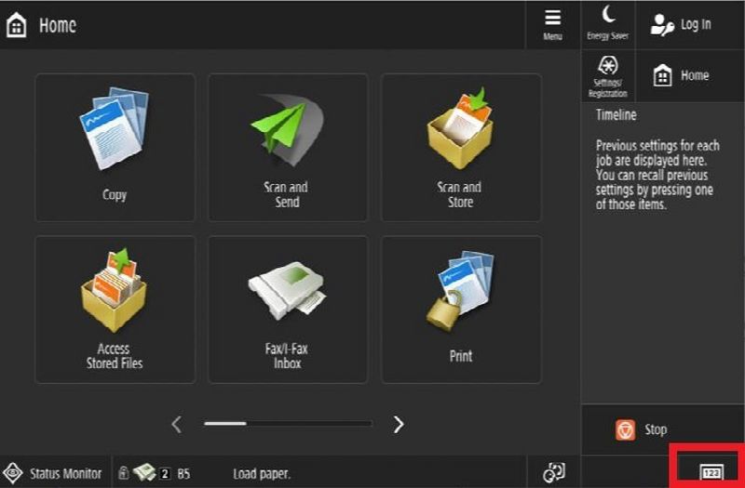Screen dimensions: 745x488
Task: Open Access Stored Files
Action: [115, 310]
